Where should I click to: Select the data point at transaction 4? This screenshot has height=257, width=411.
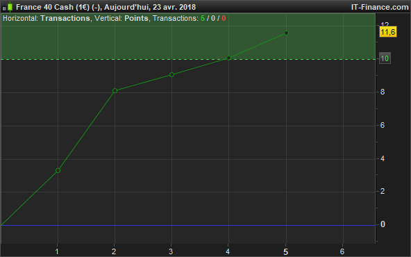228,58
